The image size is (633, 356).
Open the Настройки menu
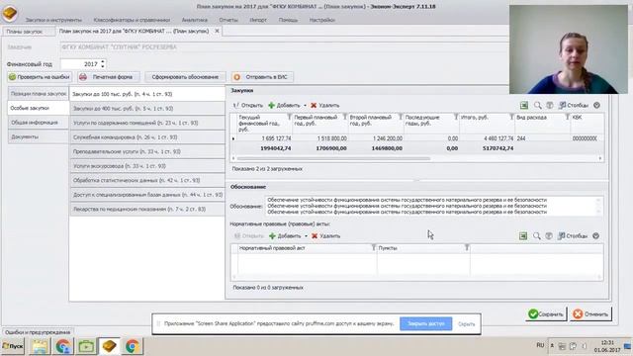(x=321, y=20)
